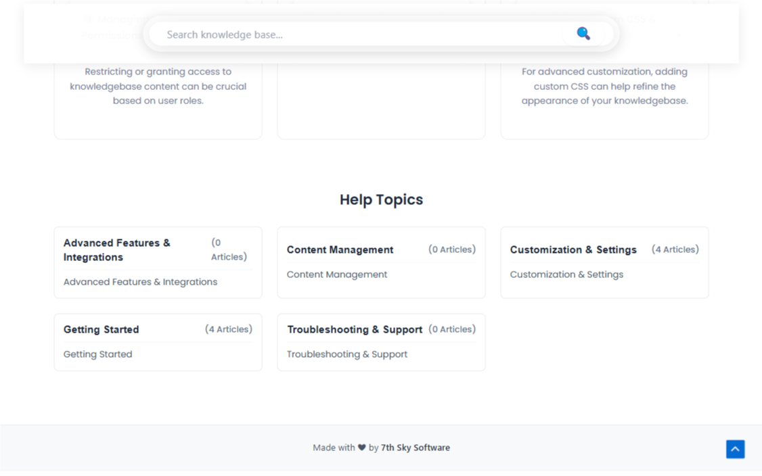Open the Advanced Features & Integrations topic
Viewport: 762px width, 476px height.
click(x=116, y=249)
